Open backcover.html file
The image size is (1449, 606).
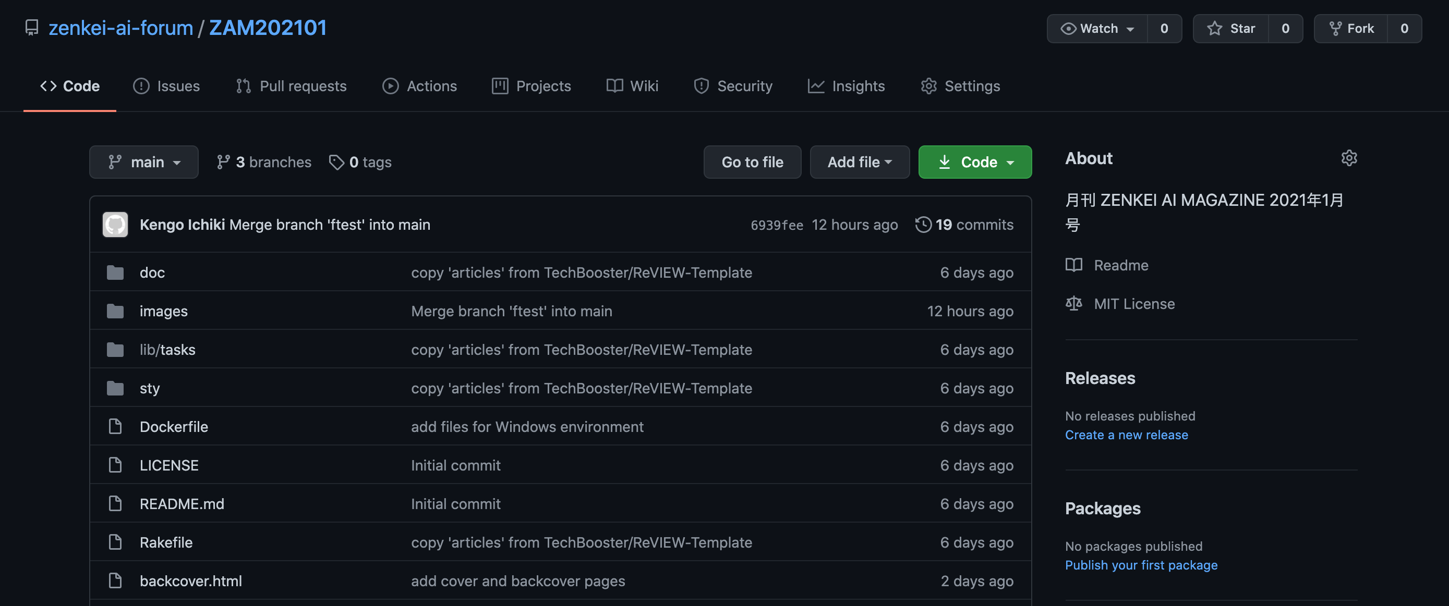coord(191,580)
